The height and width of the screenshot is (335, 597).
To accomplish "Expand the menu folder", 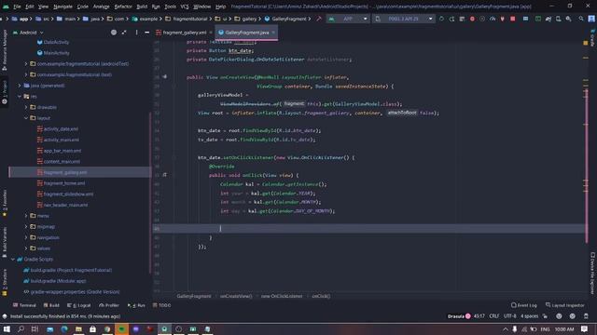I will tap(26, 216).
